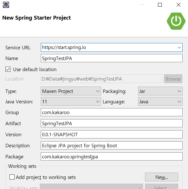Click the Language: label
This screenshot has width=188, height=189.
[114, 102]
